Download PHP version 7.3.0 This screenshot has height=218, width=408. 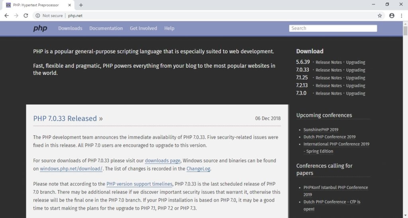(301, 93)
